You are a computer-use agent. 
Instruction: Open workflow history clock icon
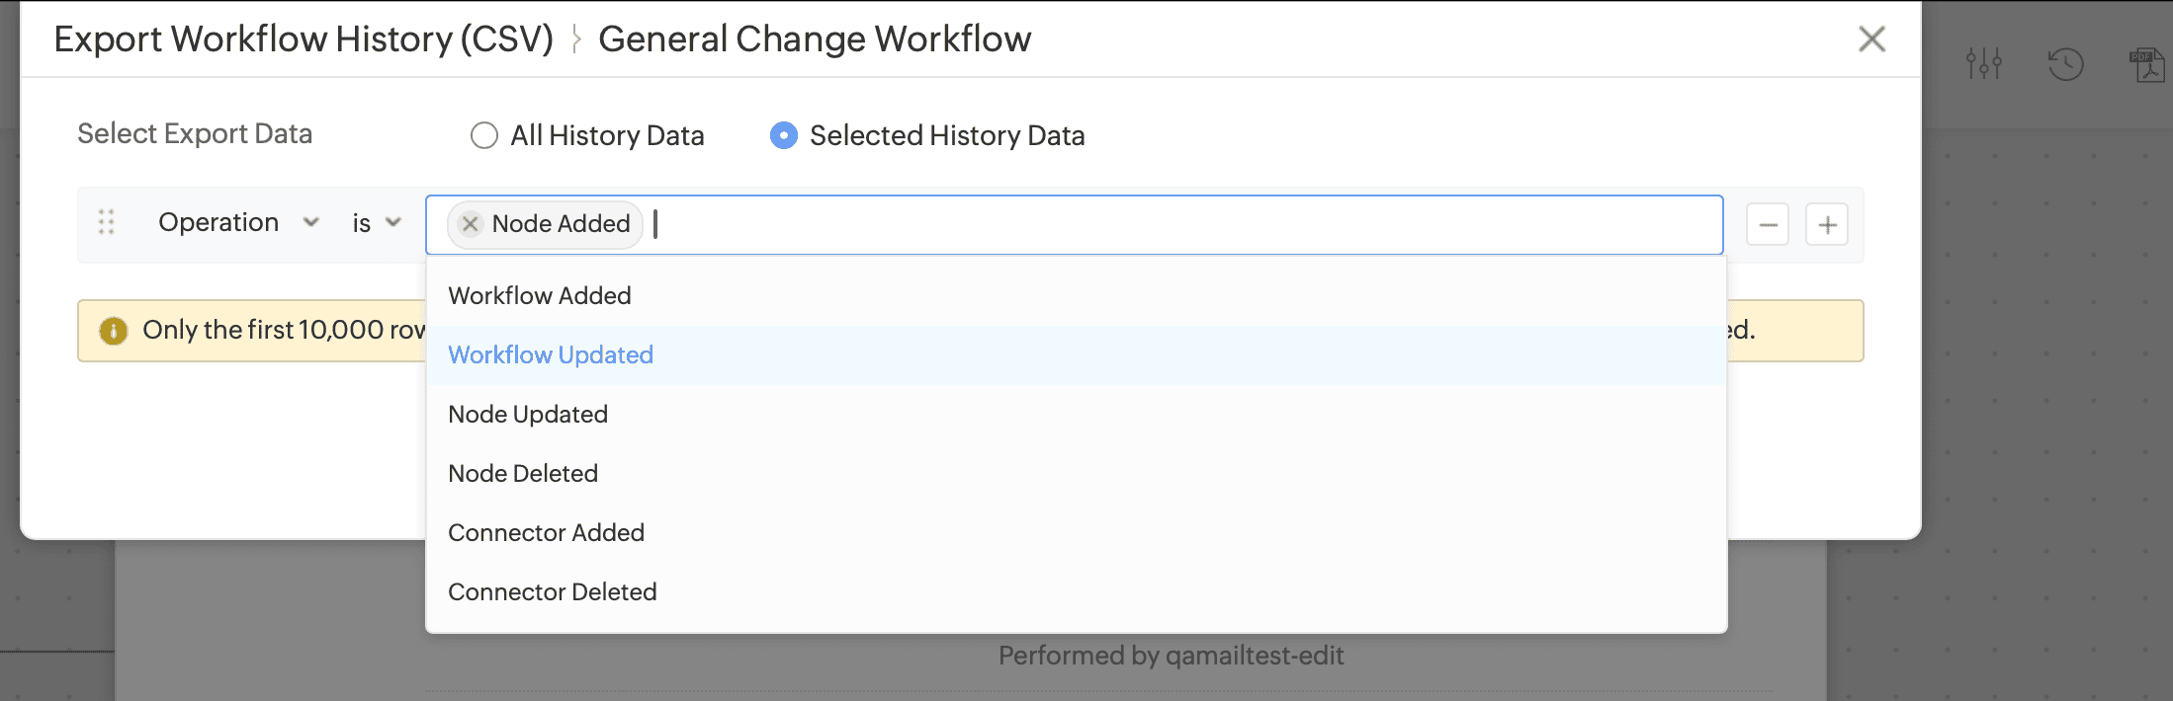2065,65
